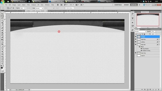Show the hidden Layer 0
Viewport: 162px width, 91px height.
(x=136, y=56)
